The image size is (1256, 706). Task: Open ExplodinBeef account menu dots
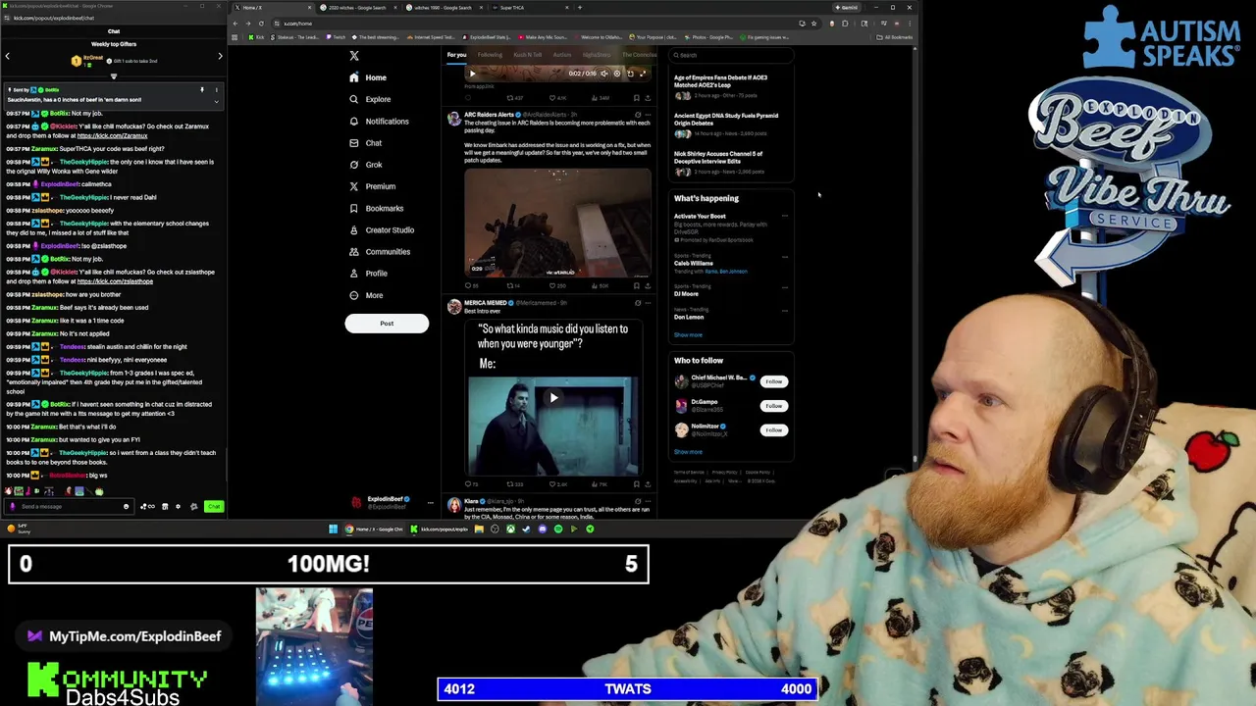430,503
